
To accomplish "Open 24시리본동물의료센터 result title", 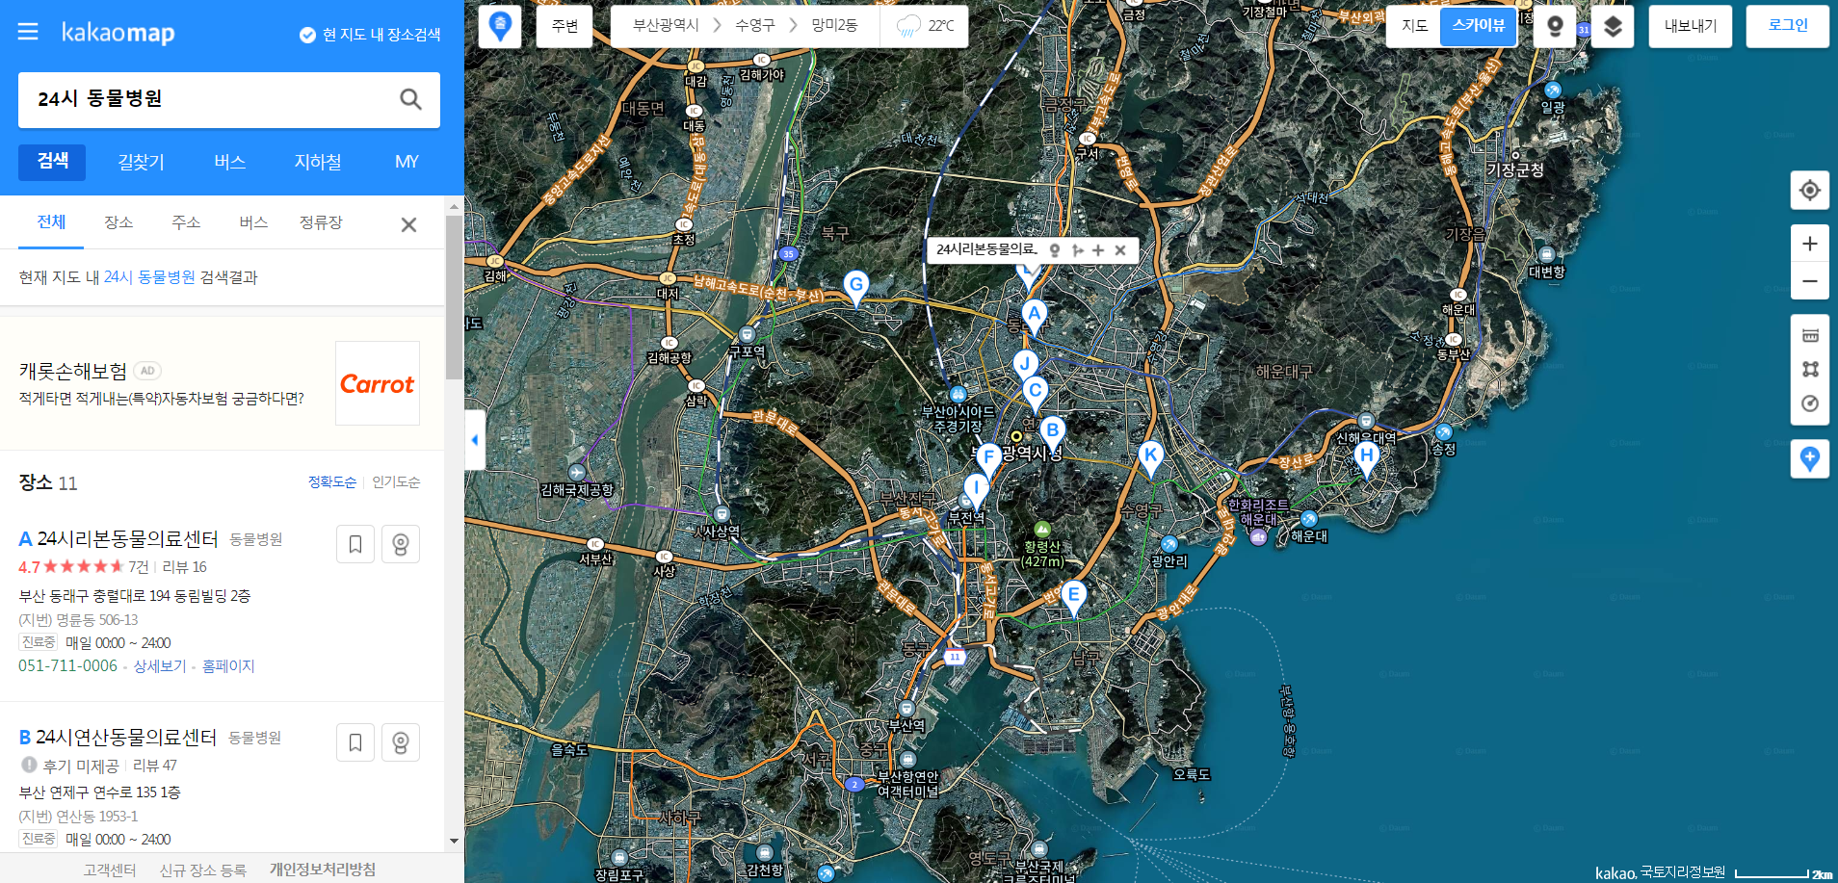I will (127, 539).
